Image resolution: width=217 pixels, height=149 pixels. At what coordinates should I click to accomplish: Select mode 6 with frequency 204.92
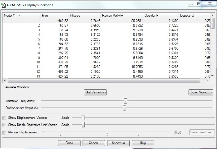tap(106, 44)
